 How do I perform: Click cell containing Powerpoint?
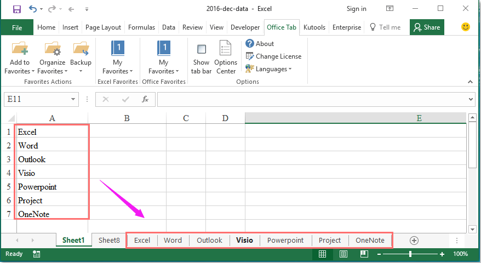(x=53, y=187)
